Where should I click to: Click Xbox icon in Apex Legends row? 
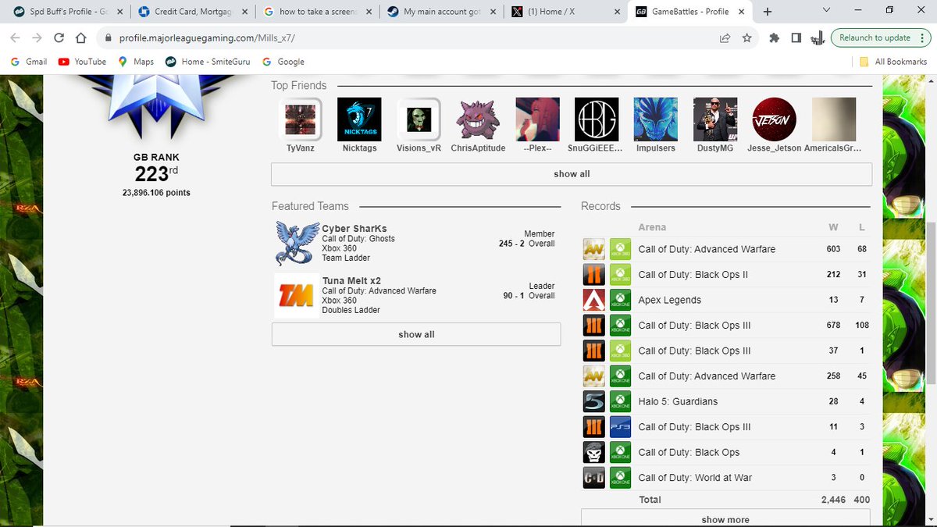click(621, 300)
